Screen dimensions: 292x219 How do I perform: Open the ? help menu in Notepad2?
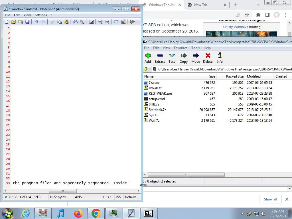point(51,15)
